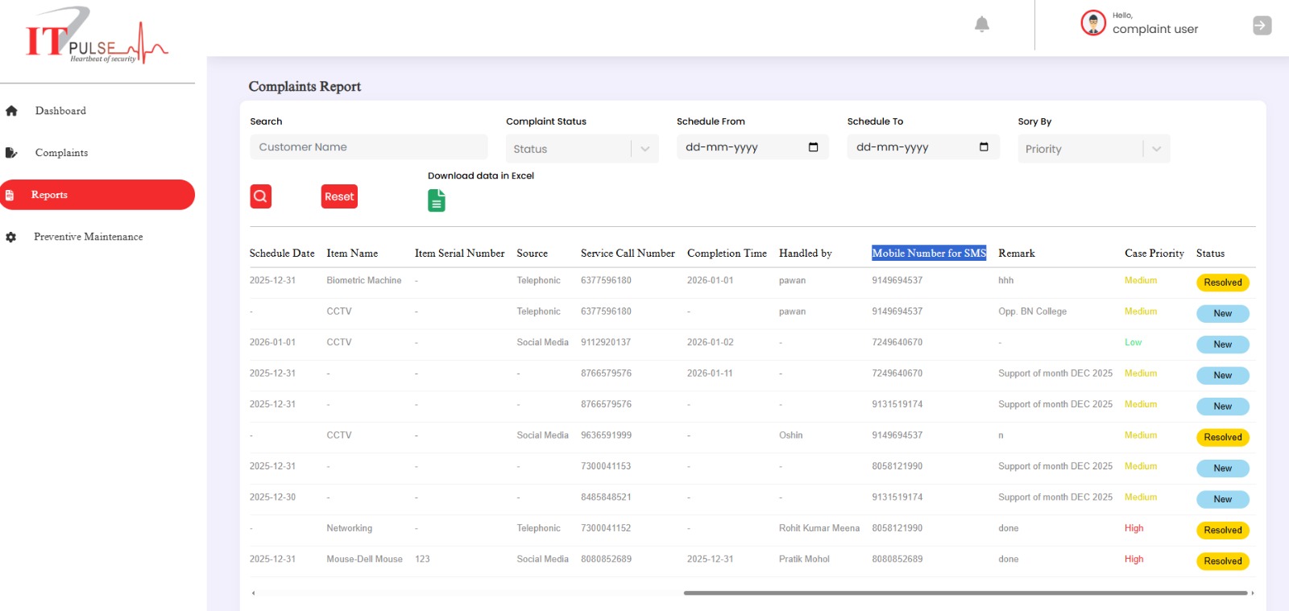Click the red search magnifier button
The width and height of the screenshot is (1289, 611).
click(260, 196)
